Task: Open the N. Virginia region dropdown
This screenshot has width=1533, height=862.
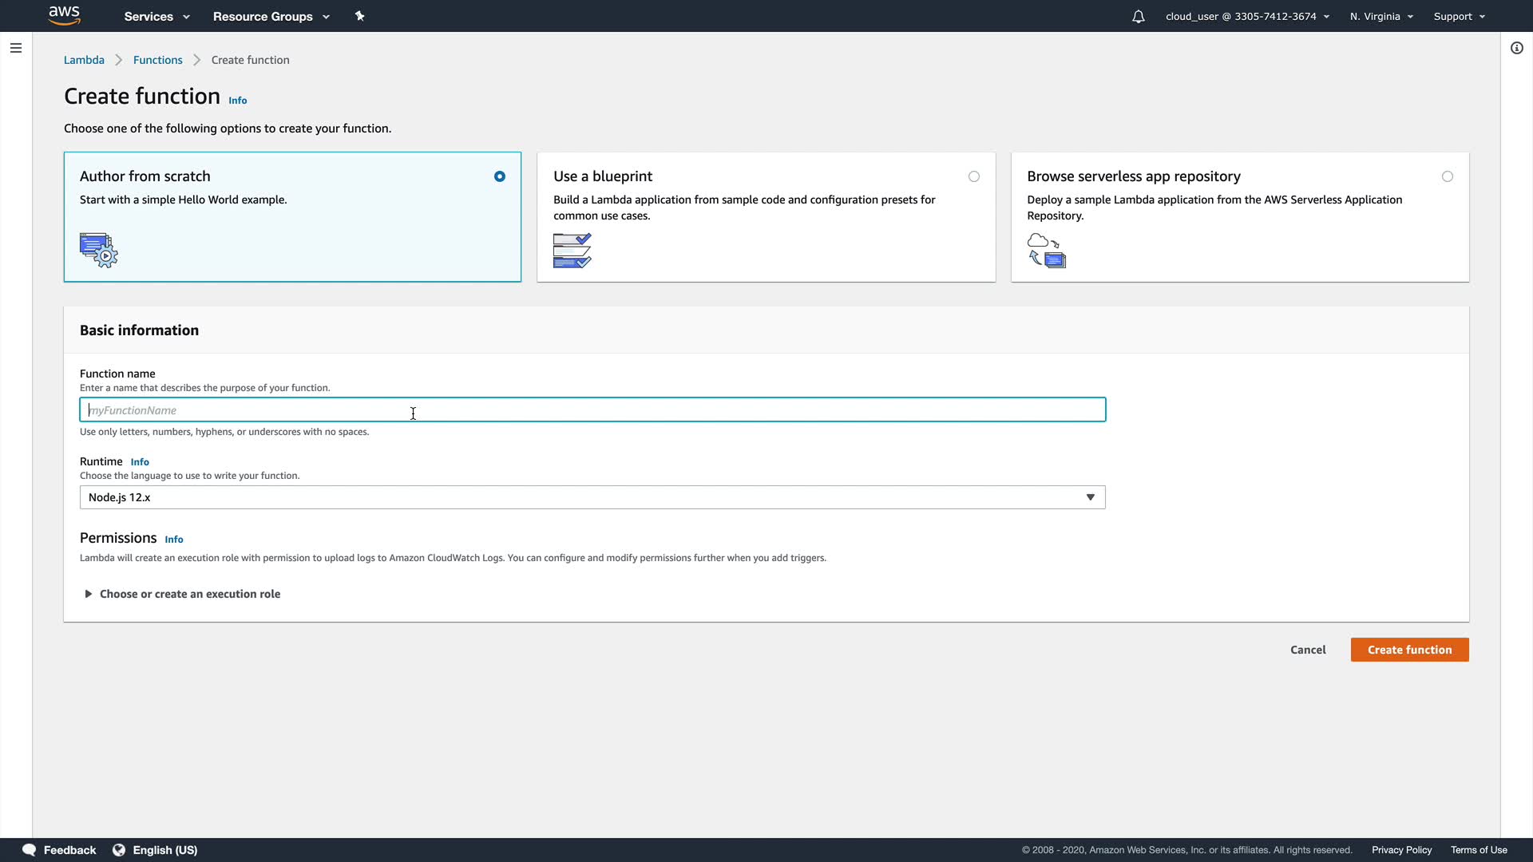Action: [x=1380, y=16]
